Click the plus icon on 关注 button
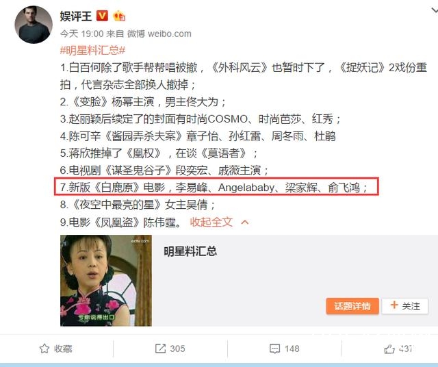 point(394,305)
